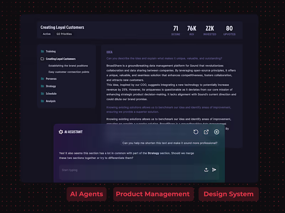
Task: Click the Product Management tag
Action: (153, 194)
